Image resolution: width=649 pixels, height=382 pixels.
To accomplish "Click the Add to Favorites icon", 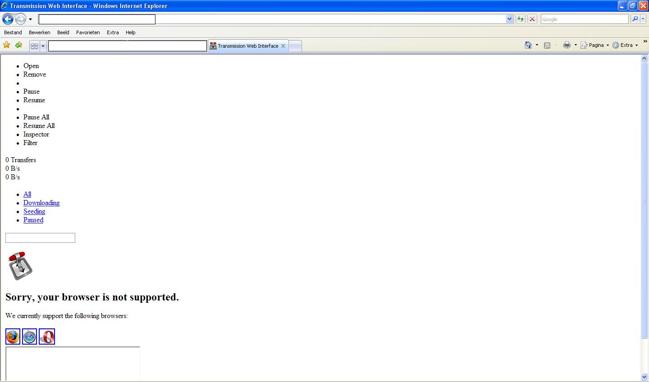I will tap(18, 45).
